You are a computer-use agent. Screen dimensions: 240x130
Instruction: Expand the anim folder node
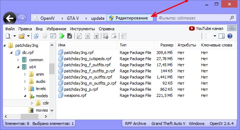[x=25, y=74]
